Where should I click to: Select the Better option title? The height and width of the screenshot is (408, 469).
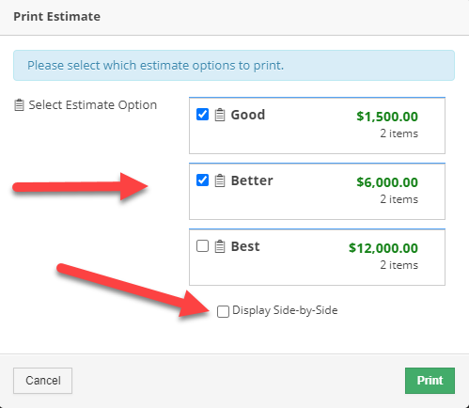[x=252, y=180]
